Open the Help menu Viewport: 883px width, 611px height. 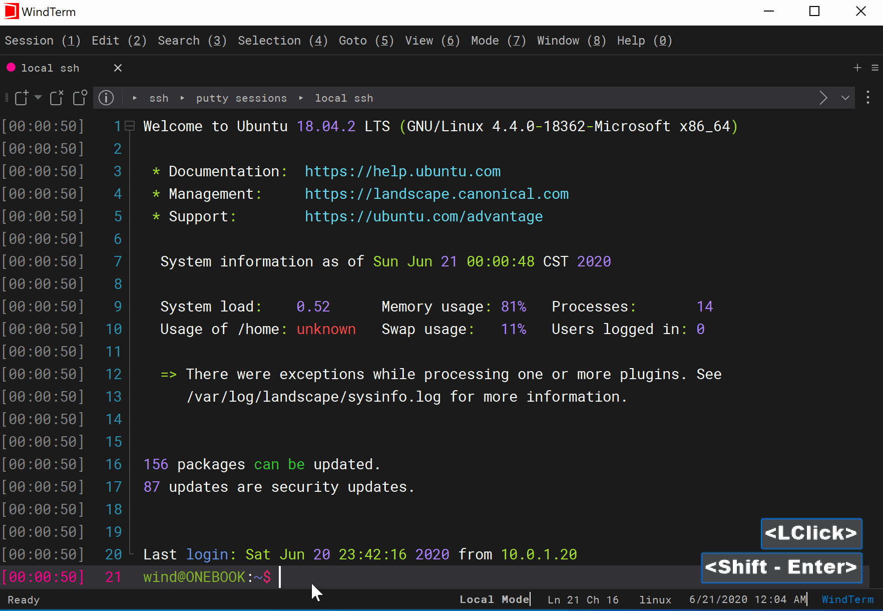click(x=645, y=41)
